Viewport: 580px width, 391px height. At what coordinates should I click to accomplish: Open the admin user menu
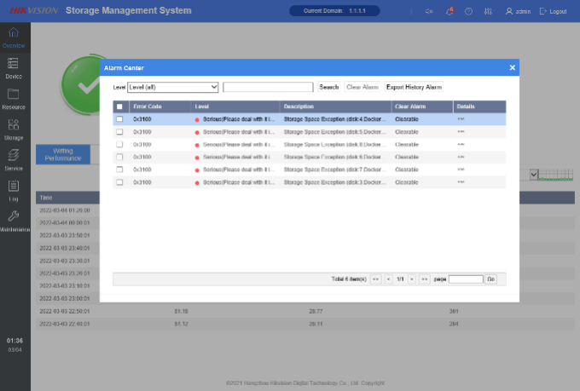pos(518,11)
